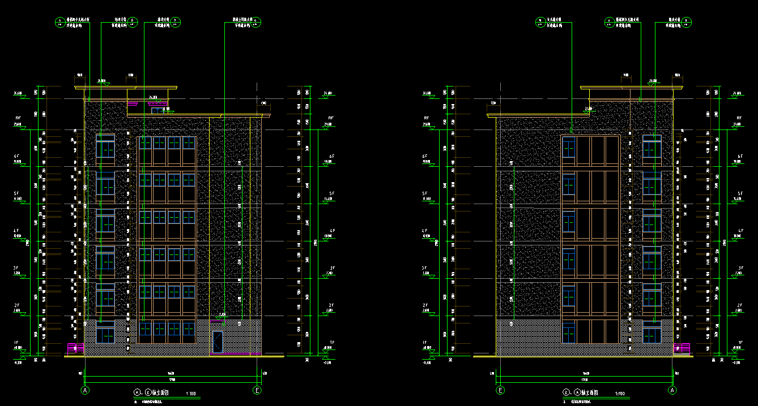Image resolution: width=758 pixels, height=406 pixels.
Task: Select axis bubble A under left elevation
Action: (86, 390)
